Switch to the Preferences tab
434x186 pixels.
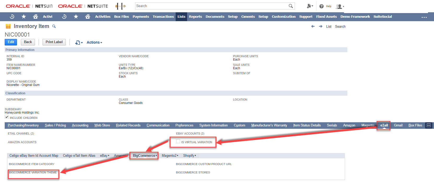pos(184,125)
